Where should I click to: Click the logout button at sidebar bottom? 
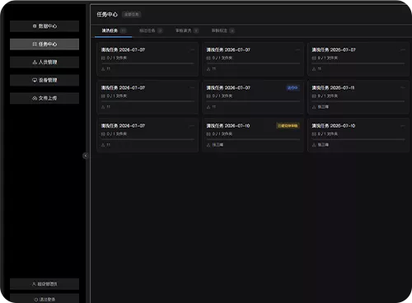click(x=44, y=299)
